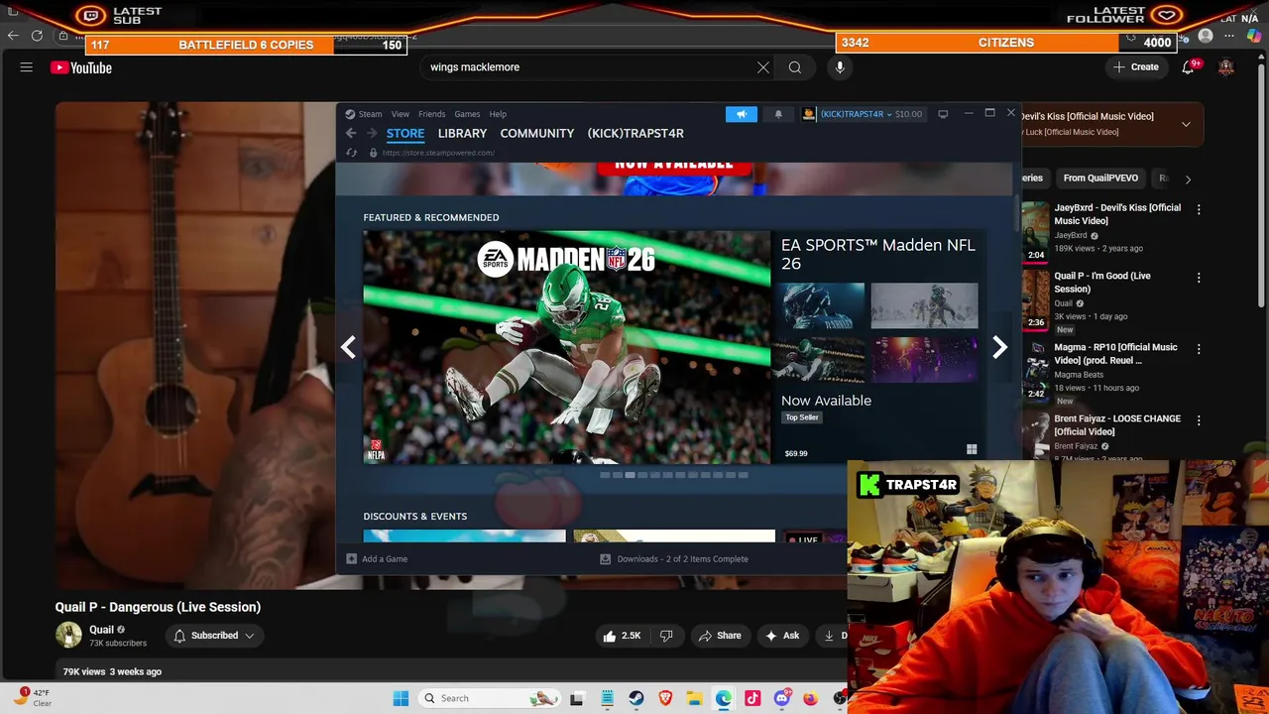The width and height of the screenshot is (1269, 714).
Task: Select the From QuailPVEVO chip
Action: click(1100, 178)
